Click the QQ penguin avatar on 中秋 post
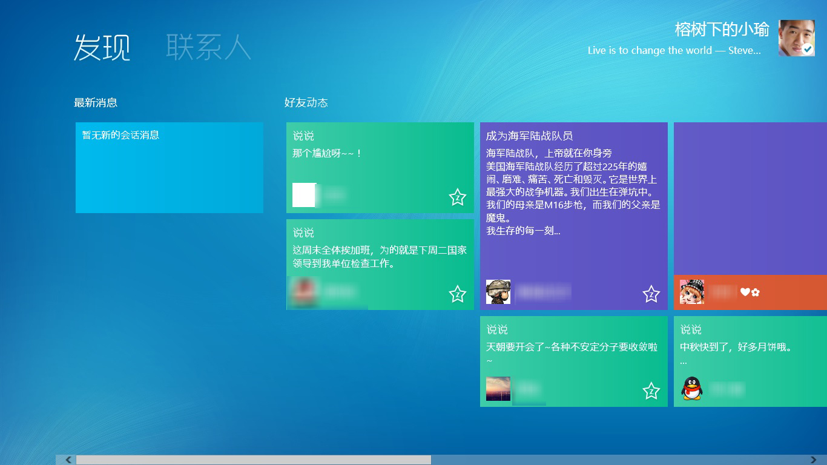The height and width of the screenshot is (465, 827). (x=692, y=389)
